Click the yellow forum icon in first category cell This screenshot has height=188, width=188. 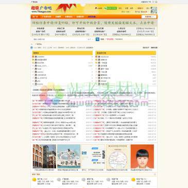(34, 180)
